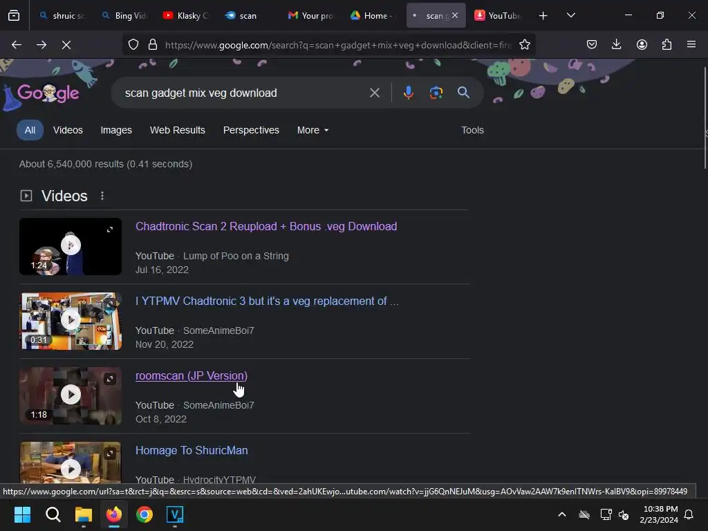Viewport: 708px width, 531px height.
Task: Open Videos section three-dot options
Action: pos(102,196)
